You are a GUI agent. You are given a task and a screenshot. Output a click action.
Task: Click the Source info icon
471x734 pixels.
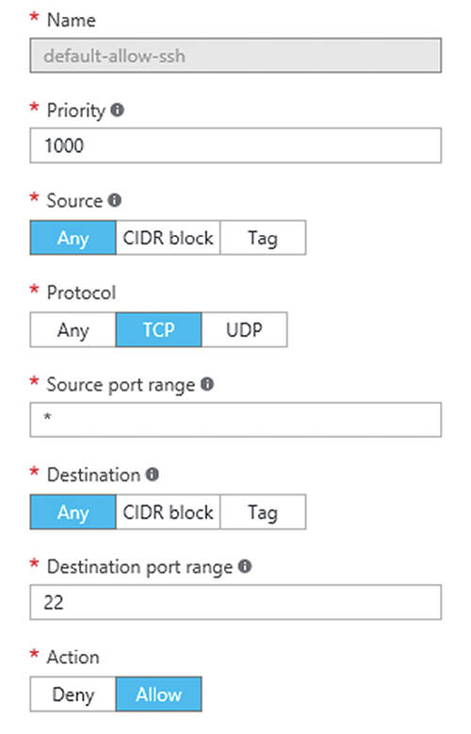click(x=115, y=200)
